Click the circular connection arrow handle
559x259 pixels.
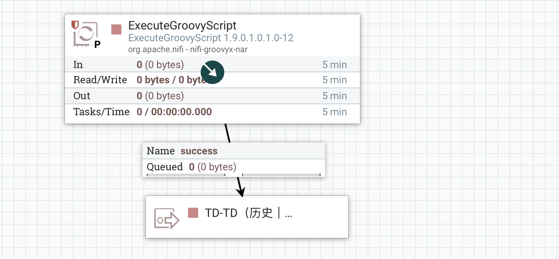click(212, 72)
